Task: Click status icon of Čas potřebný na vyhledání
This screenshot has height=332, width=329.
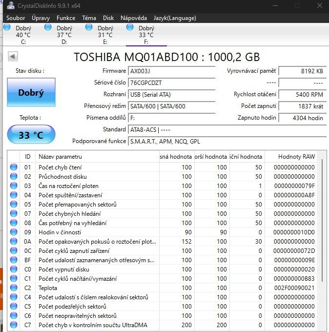Action: click(x=14, y=223)
